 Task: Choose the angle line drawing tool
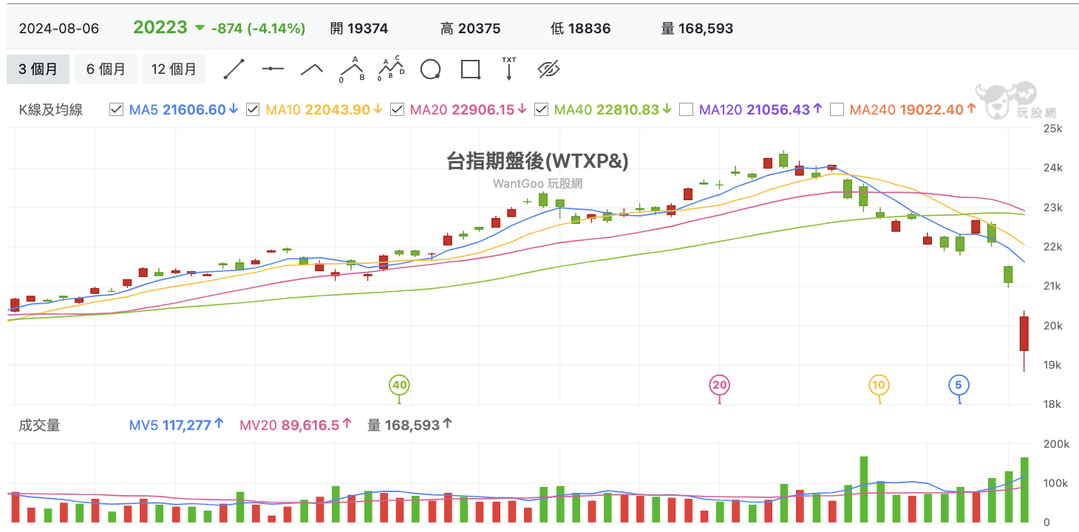pos(311,68)
